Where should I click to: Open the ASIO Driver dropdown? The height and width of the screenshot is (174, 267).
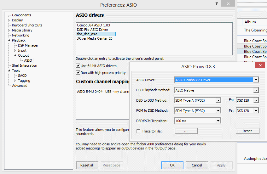[x=256, y=80]
